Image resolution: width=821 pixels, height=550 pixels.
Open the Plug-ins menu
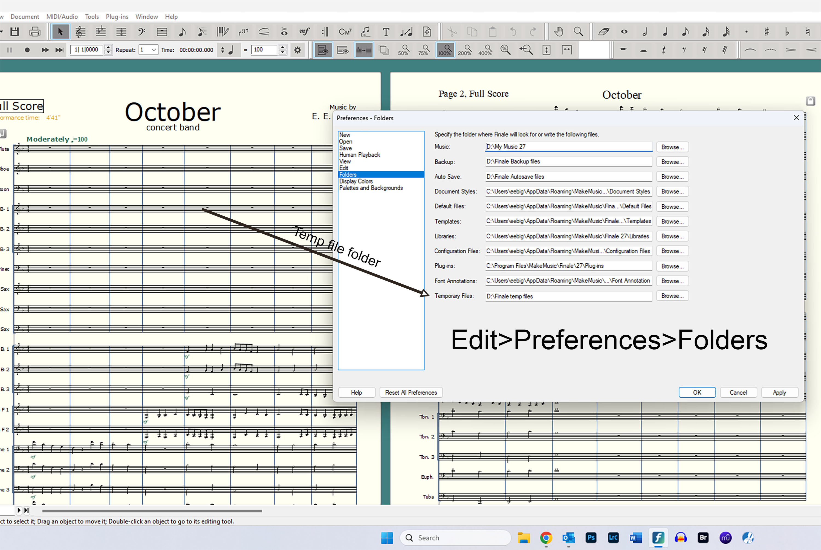click(x=117, y=16)
